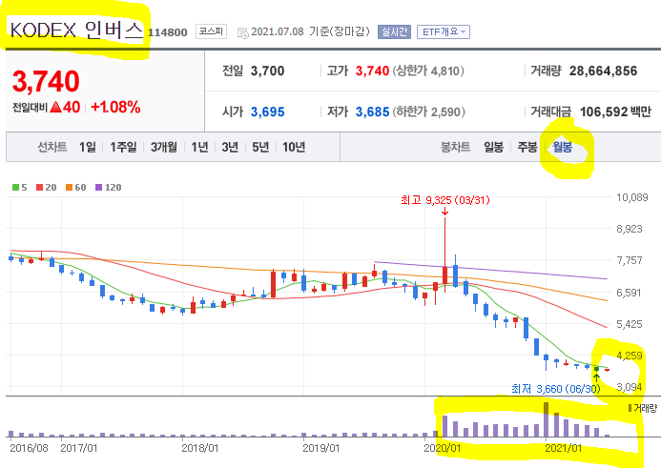This screenshot has height=468, width=661.
Task: Select the 3개월 line chart tab
Action: (163, 147)
